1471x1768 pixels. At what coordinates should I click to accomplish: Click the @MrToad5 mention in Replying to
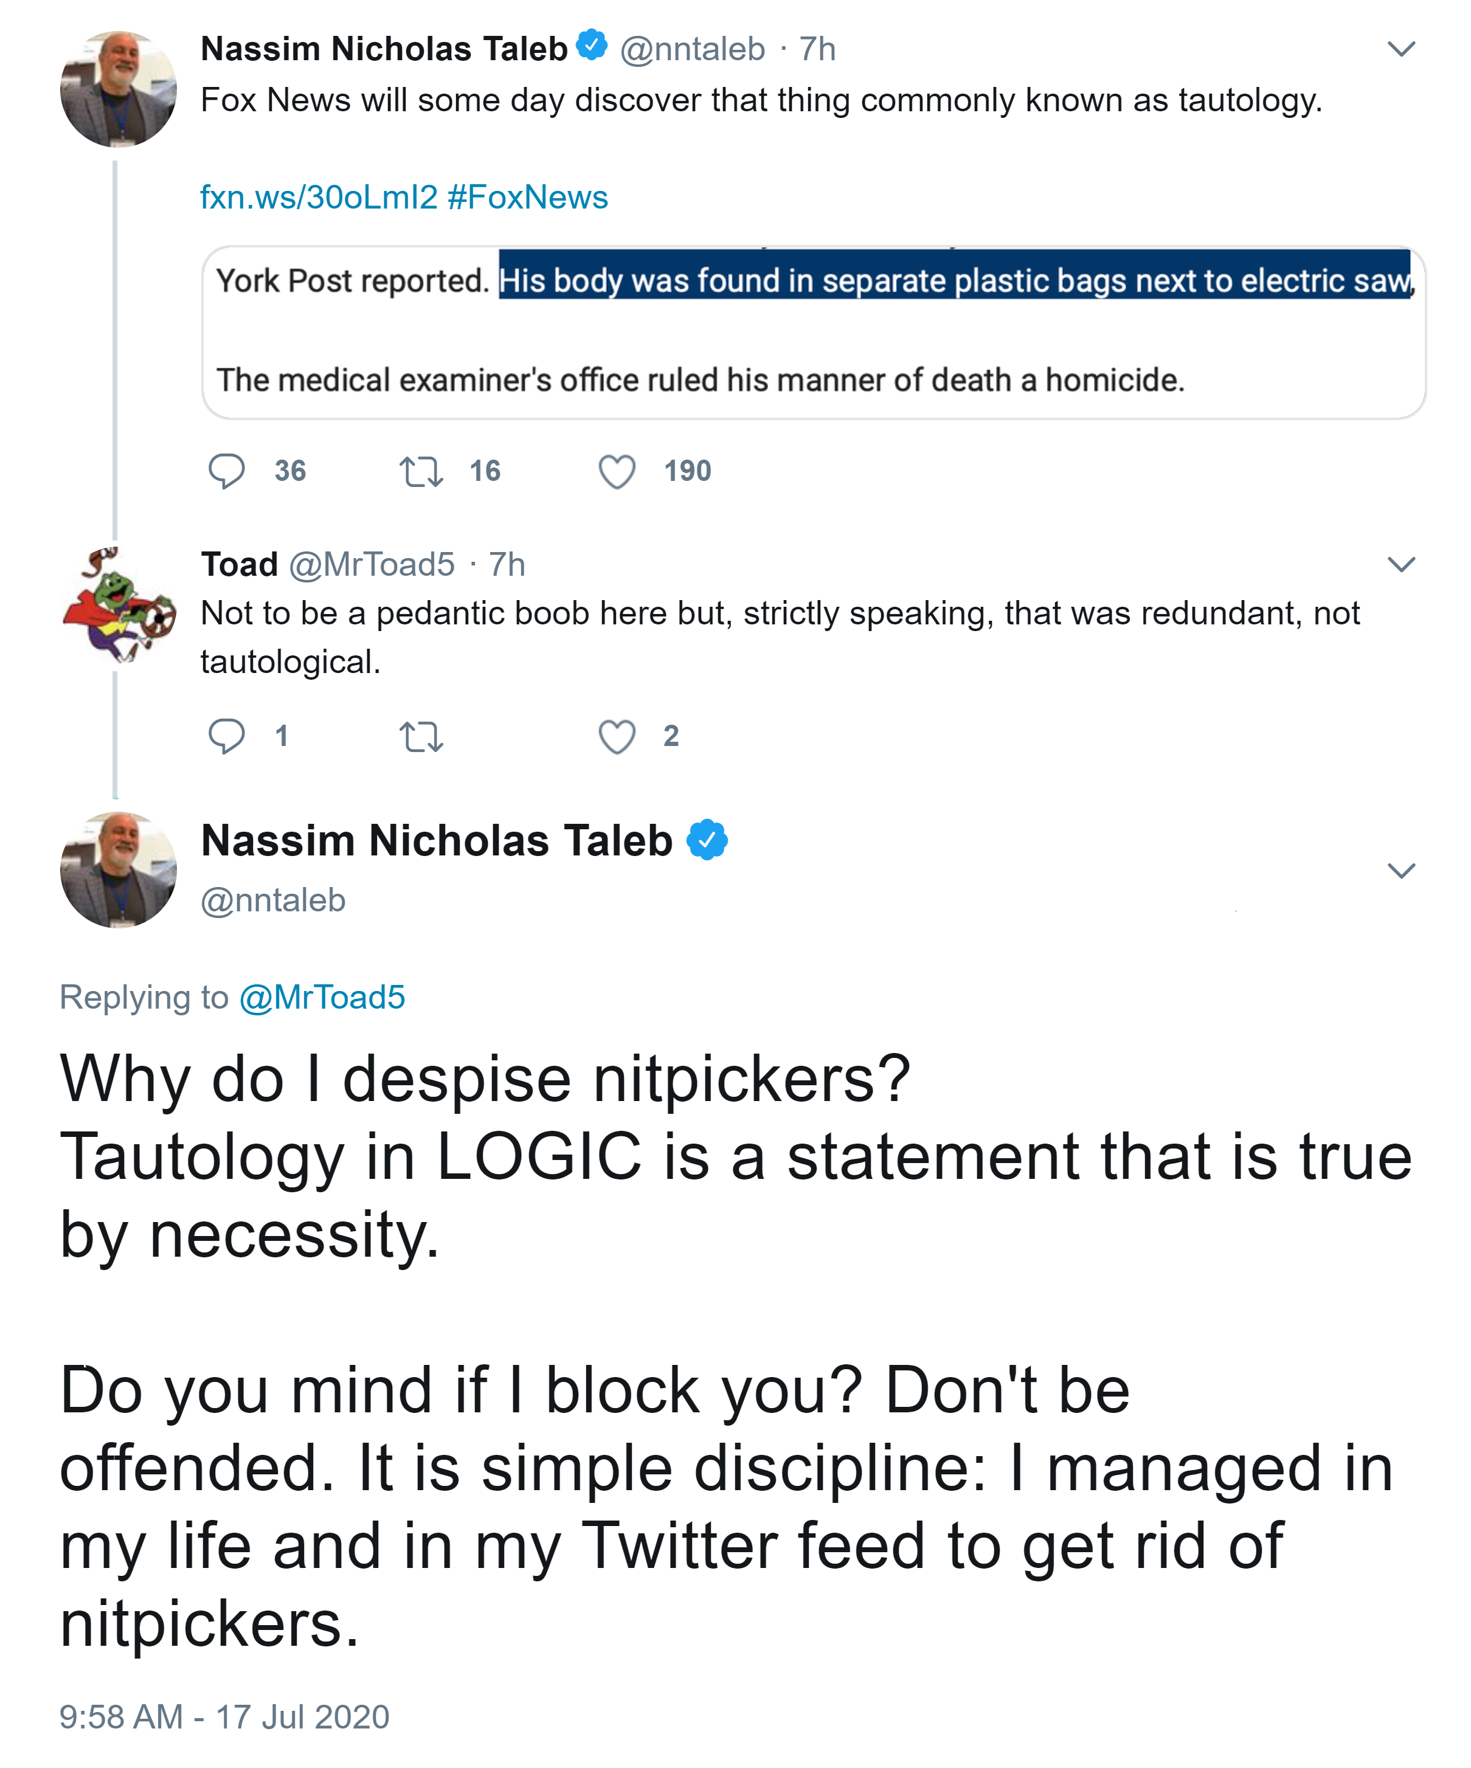click(322, 997)
